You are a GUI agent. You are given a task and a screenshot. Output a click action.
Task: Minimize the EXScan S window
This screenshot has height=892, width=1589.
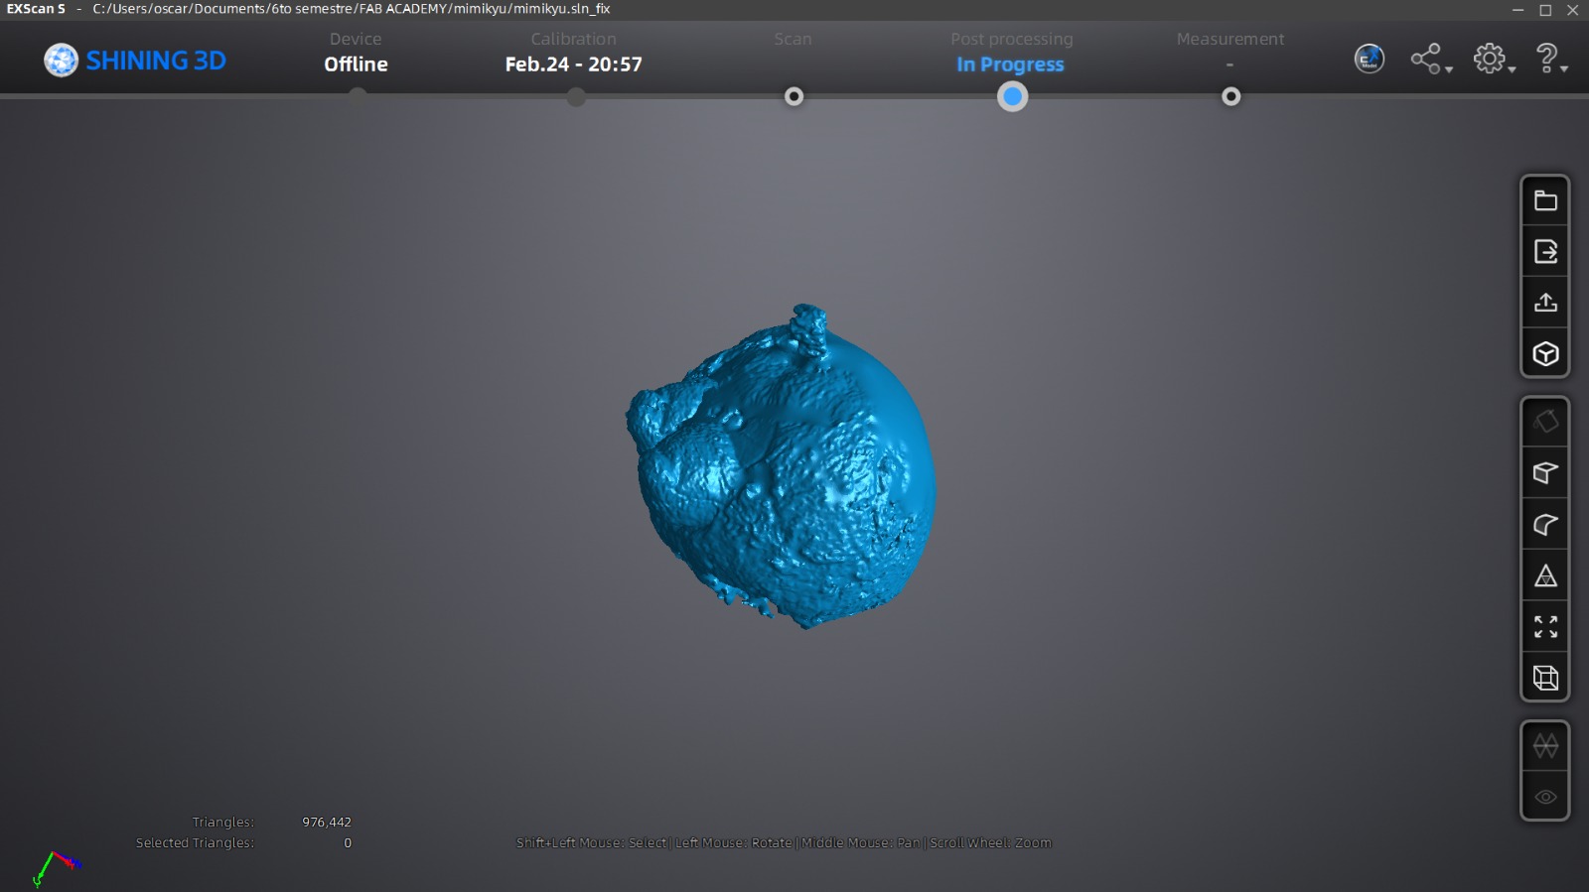coord(1517,10)
